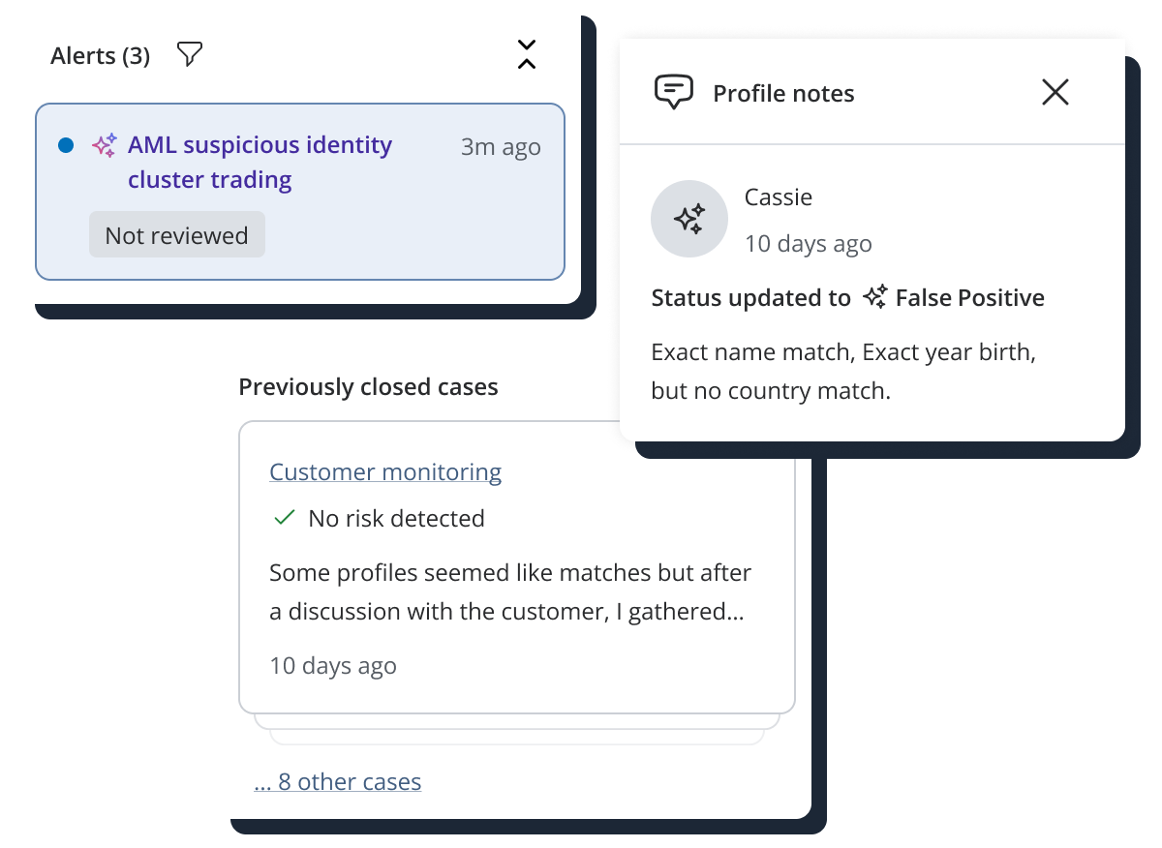Click the Alerts (3) header
The image size is (1162, 848).
point(101,56)
